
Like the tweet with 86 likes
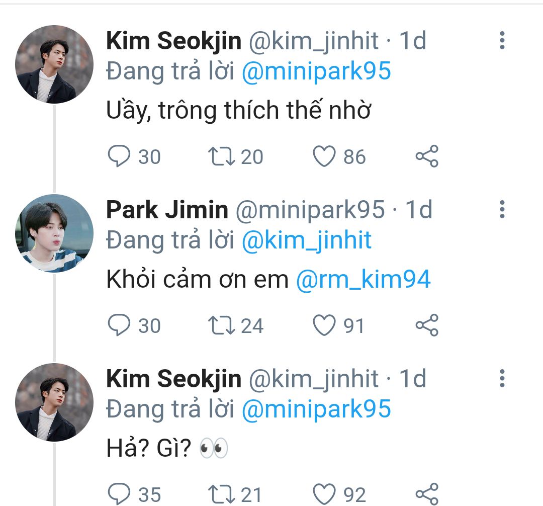coord(324,156)
